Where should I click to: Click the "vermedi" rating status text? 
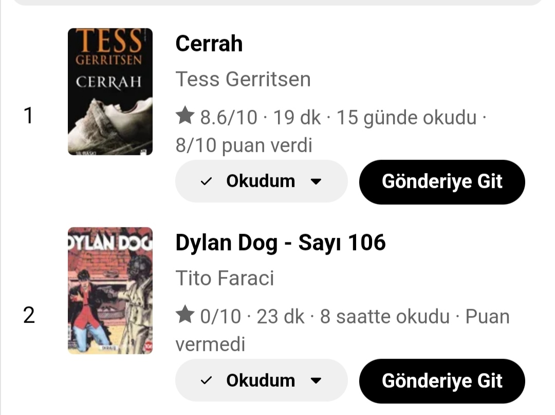pyautogui.click(x=210, y=344)
